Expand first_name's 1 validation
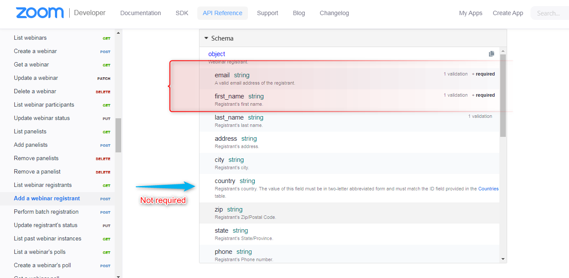 pos(456,95)
